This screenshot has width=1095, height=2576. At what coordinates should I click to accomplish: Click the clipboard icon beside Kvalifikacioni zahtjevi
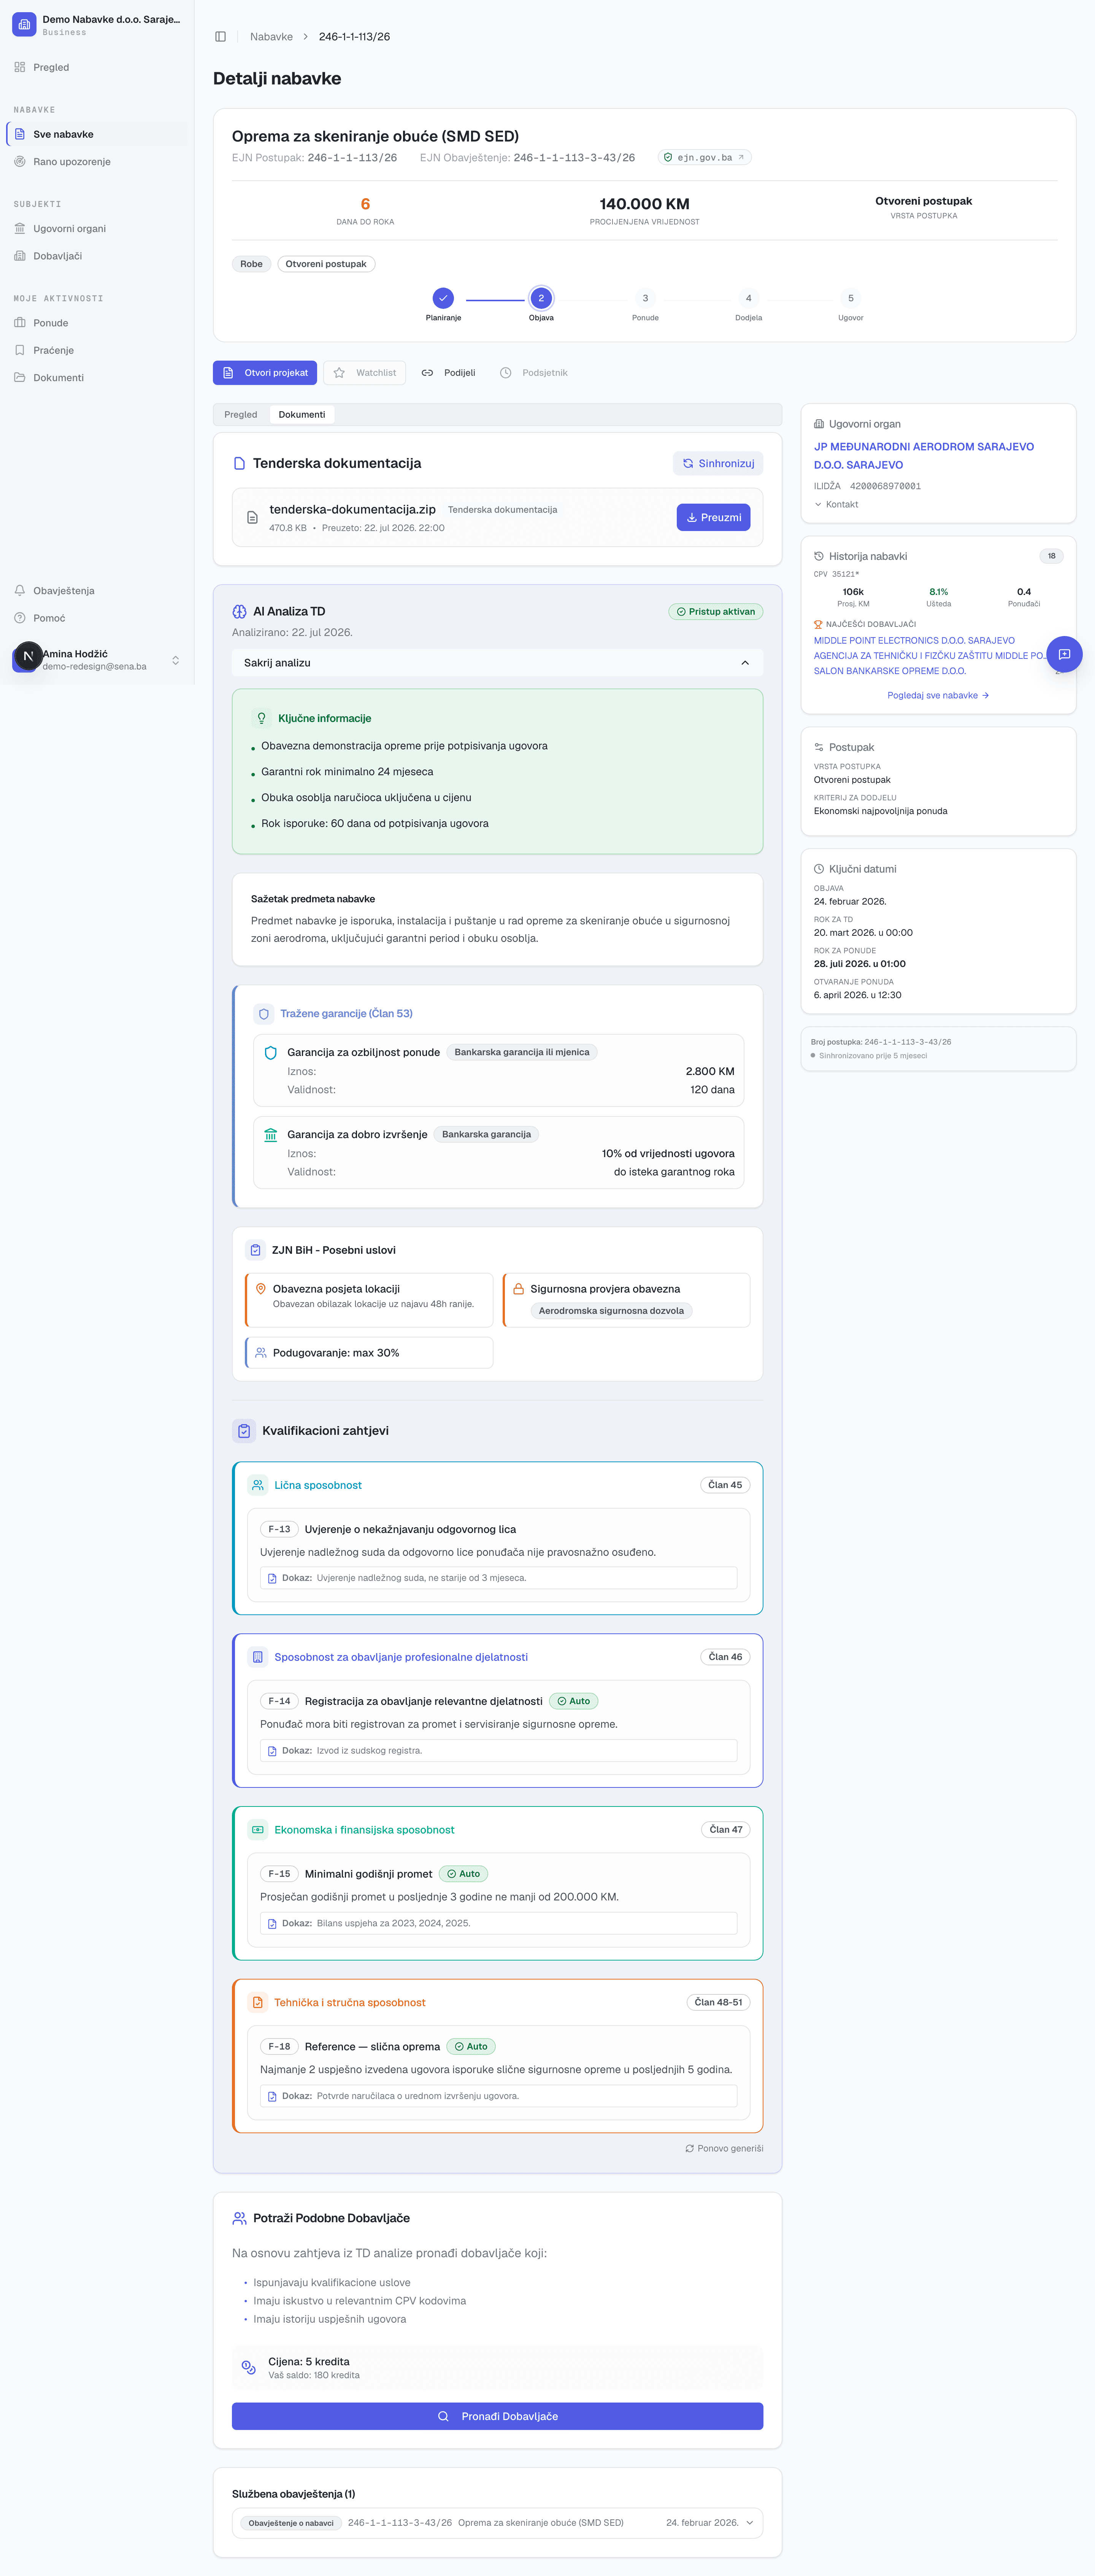pyautogui.click(x=244, y=1431)
